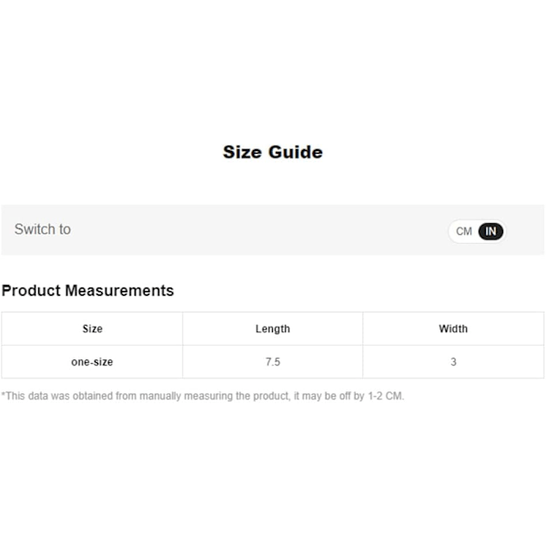Screen dimensions: 546x546
Task: Click the CM/IN unit switch pill
Action: coord(477,231)
